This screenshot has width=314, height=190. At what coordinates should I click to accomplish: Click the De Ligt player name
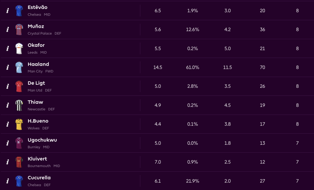point(36,83)
